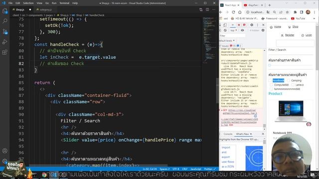
Task: Click the Login link
Action: point(309,35)
